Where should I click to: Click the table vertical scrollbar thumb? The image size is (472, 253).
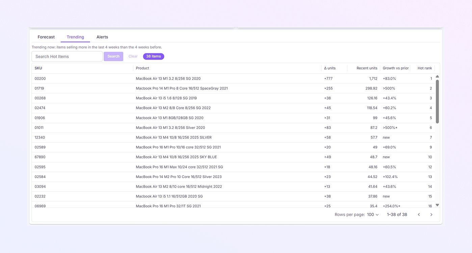[437, 102]
